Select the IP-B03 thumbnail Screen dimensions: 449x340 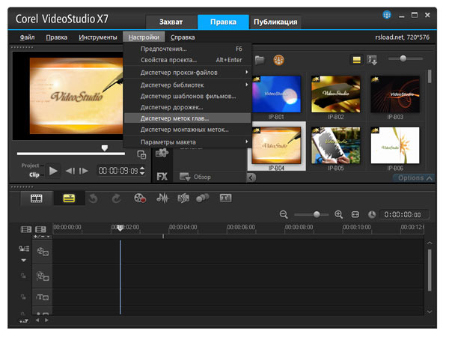[x=395, y=94]
